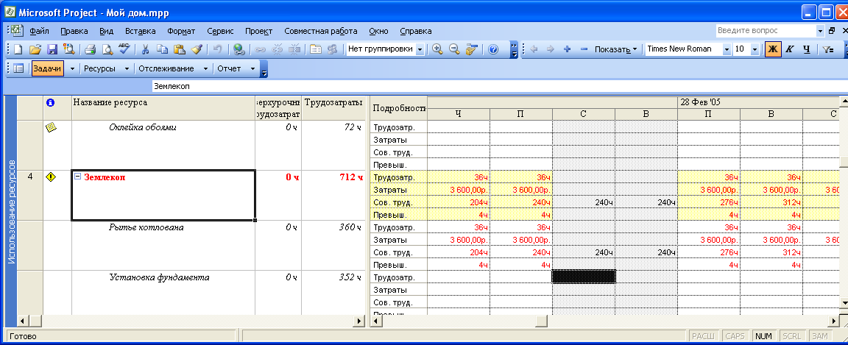Viewport: 848px width, 345px height.
Task: Click Введите вопрос help search field
Action: [766, 31]
